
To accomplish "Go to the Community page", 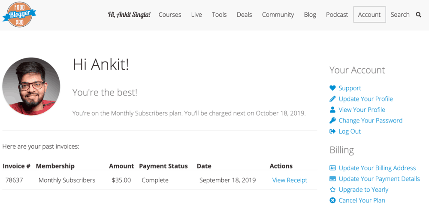I will click(x=278, y=15).
